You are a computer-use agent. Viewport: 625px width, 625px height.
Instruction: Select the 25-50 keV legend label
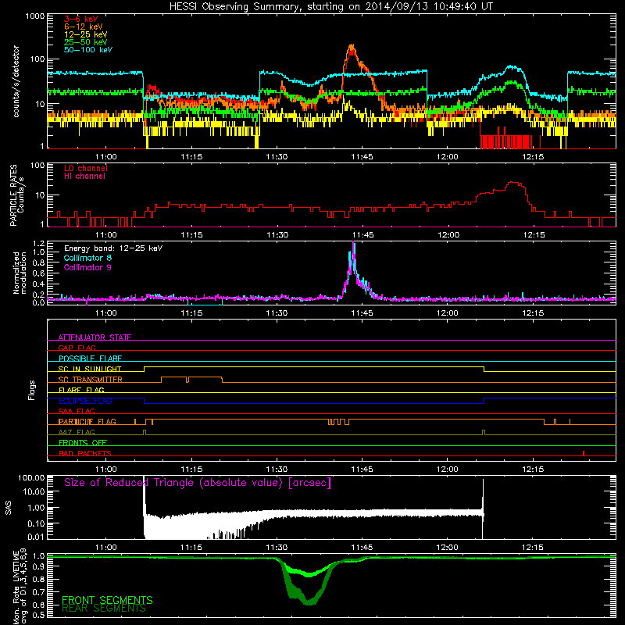[x=86, y=42]
